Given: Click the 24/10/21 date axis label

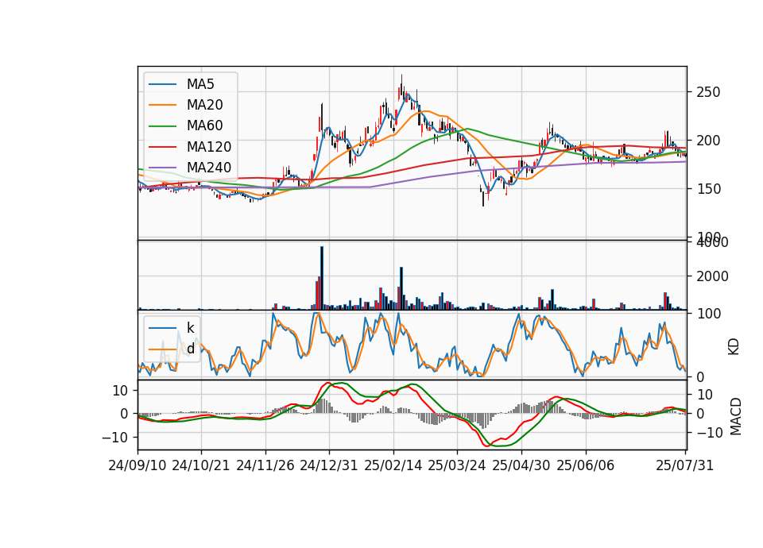Looking at the screenshot, I should click(201, 466).
